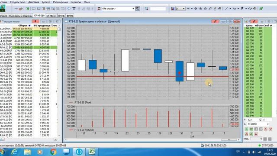Click the red pin button in chart window title
277x156 pixels.
tap(215, 21)
